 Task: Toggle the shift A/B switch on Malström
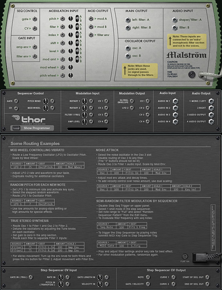pos(77,43)
